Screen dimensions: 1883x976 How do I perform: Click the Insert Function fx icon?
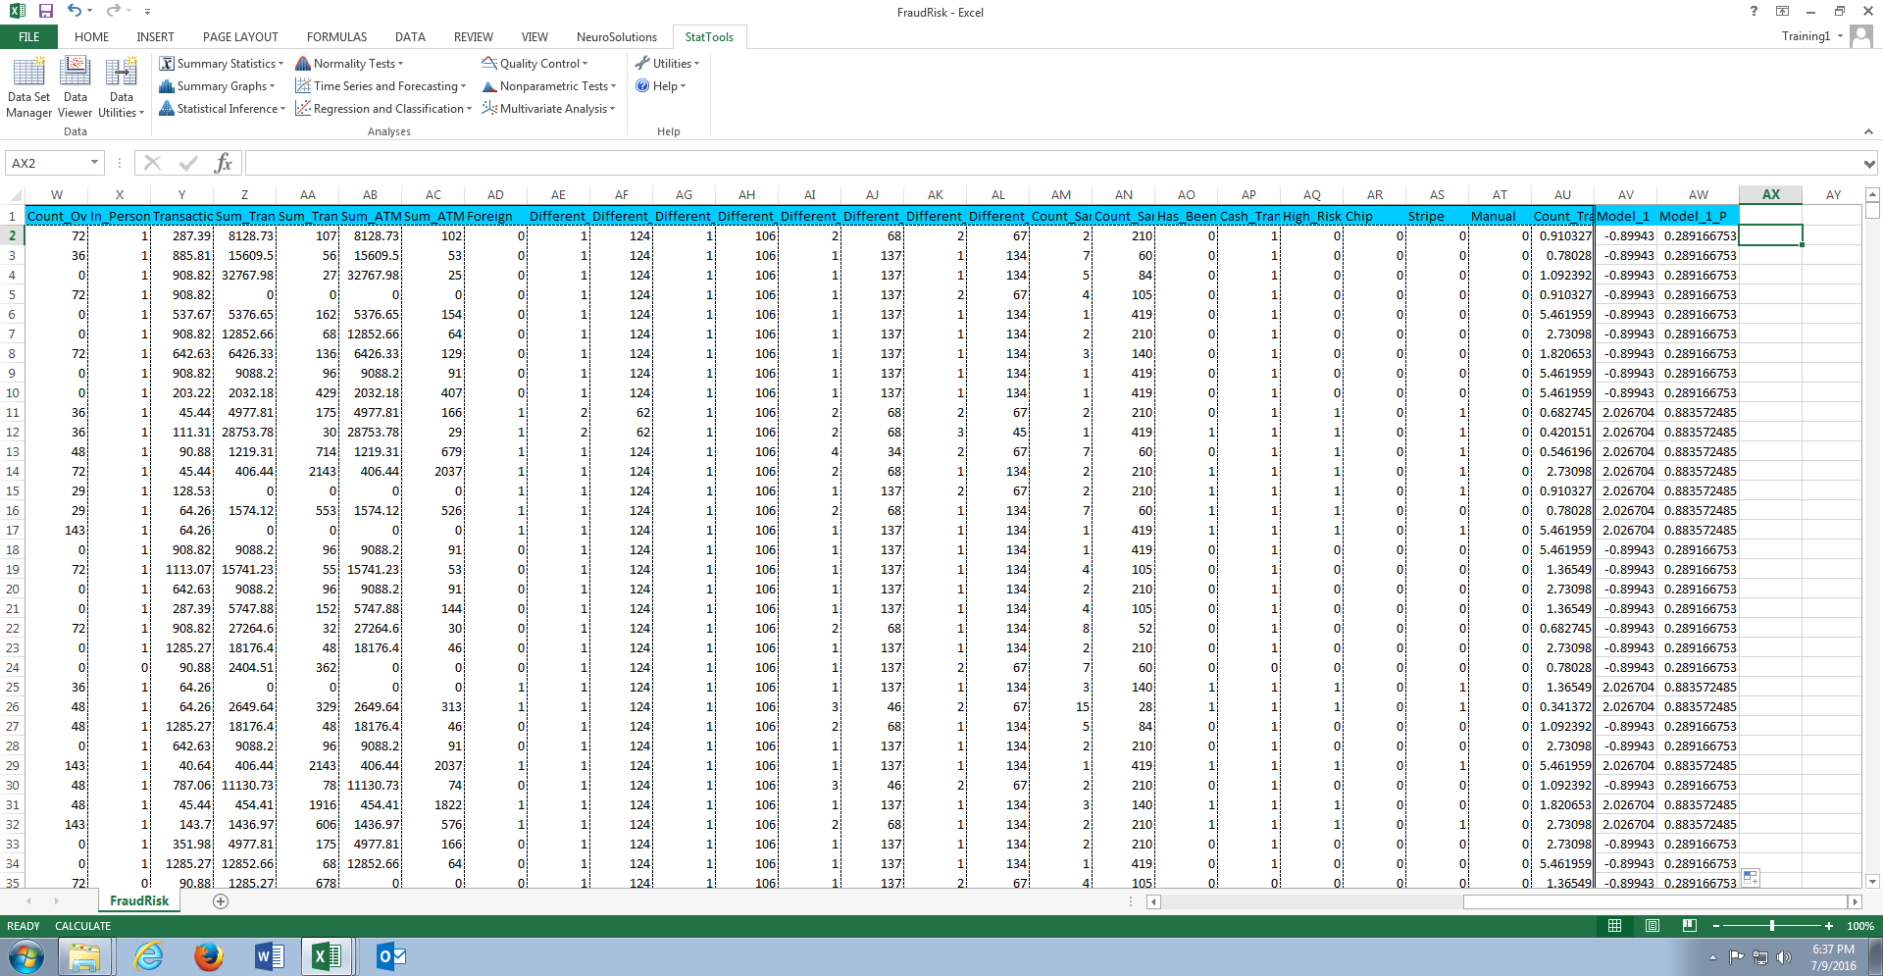pyautogui.click(x=223, y=163)
